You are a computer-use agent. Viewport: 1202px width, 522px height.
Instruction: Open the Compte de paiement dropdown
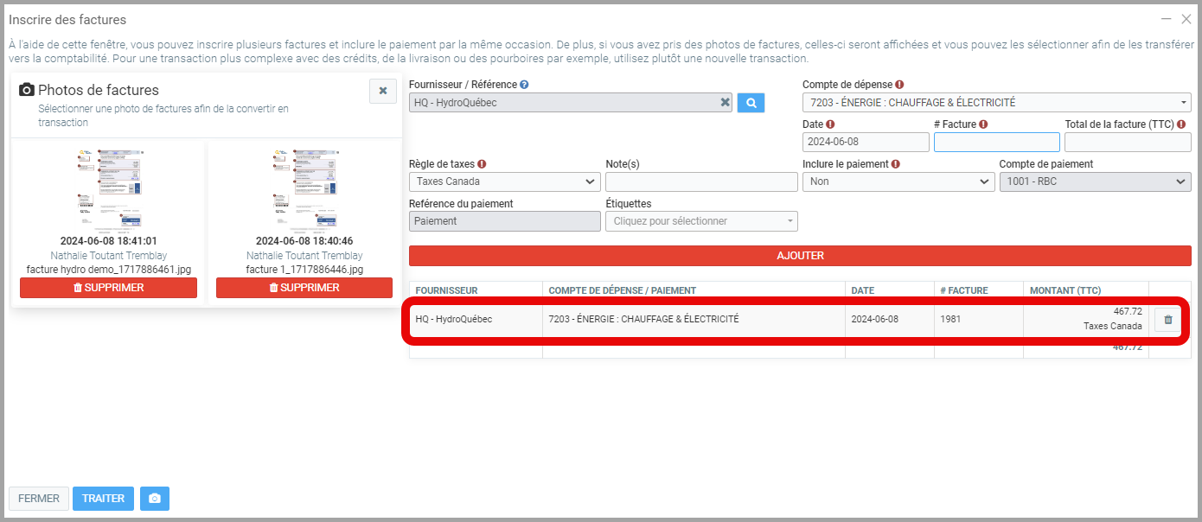[1094, 182]
